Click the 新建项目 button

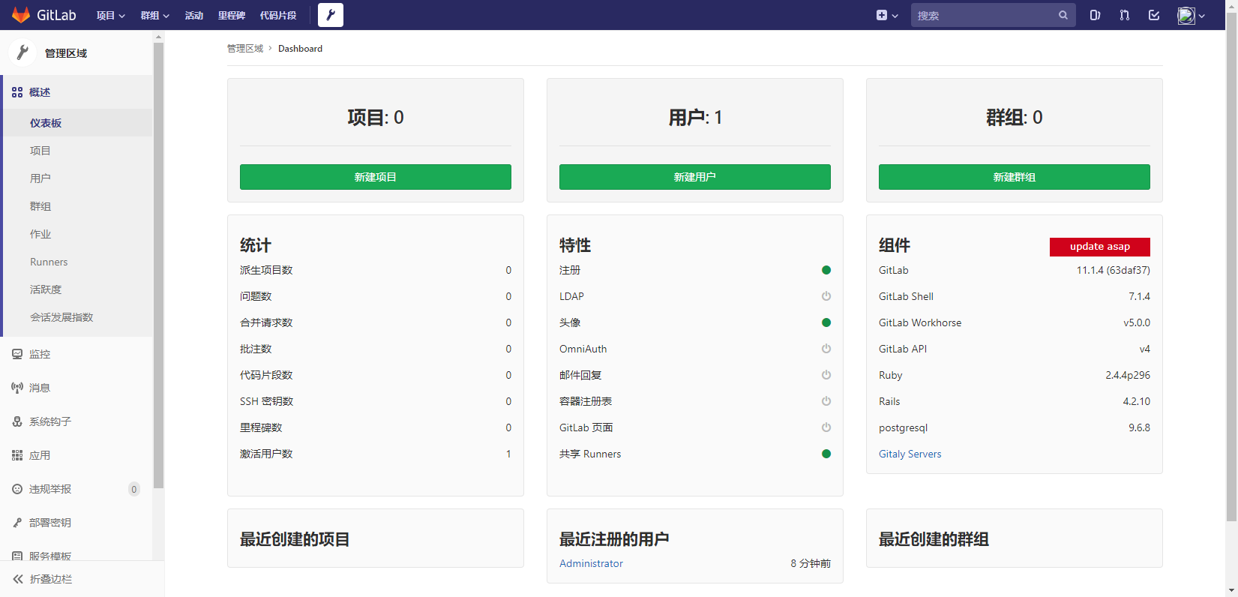tap(376, 177)
